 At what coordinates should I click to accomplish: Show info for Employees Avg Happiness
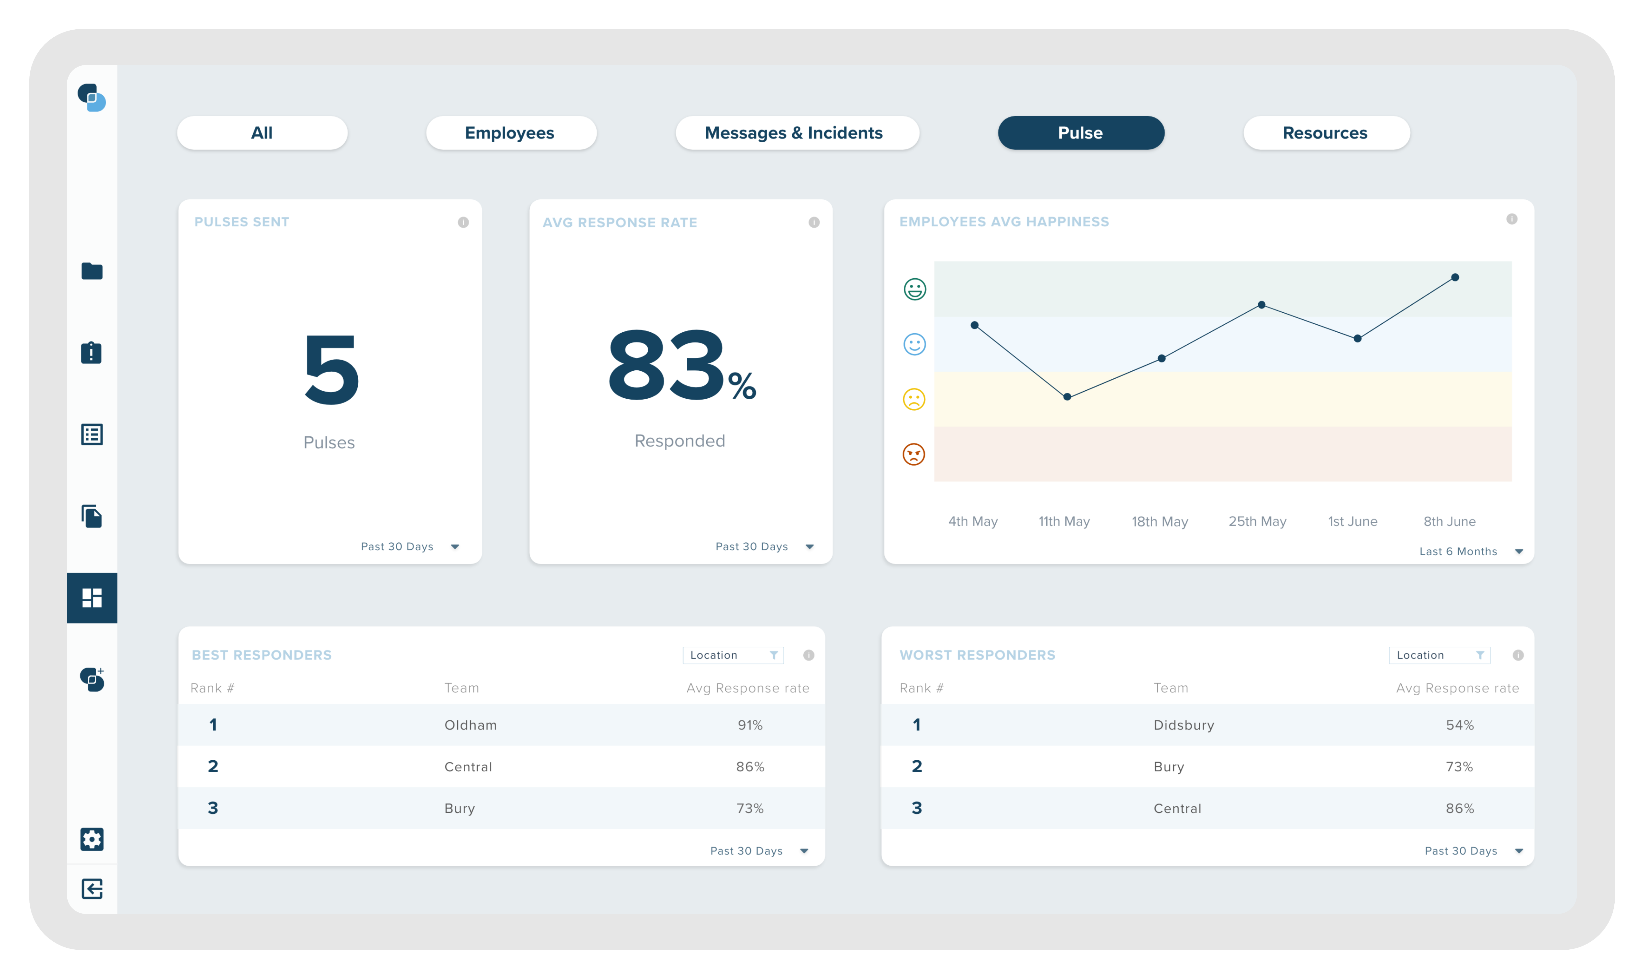click(x=1511, y=219)
